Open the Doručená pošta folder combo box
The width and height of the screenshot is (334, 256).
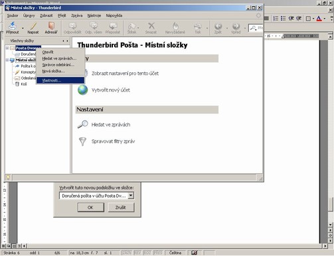tap(96, 196)
